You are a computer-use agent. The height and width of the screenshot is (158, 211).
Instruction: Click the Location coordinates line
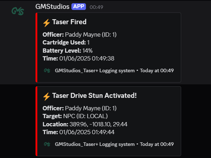pyautogui.click(x=85, y=124)
